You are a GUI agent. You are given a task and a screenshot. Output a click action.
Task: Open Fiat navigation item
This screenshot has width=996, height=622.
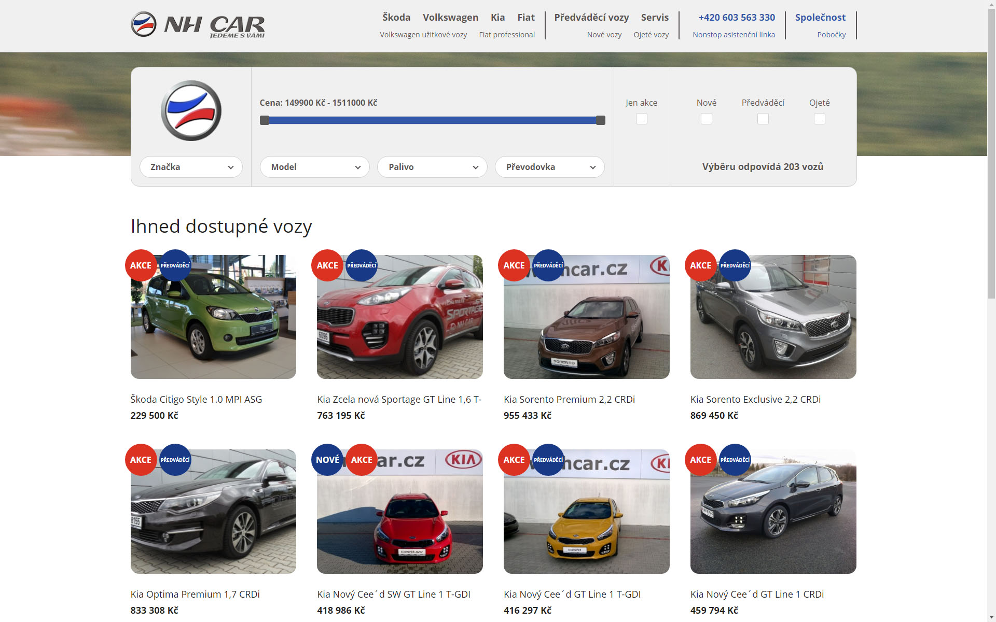[x=526, y=17]
